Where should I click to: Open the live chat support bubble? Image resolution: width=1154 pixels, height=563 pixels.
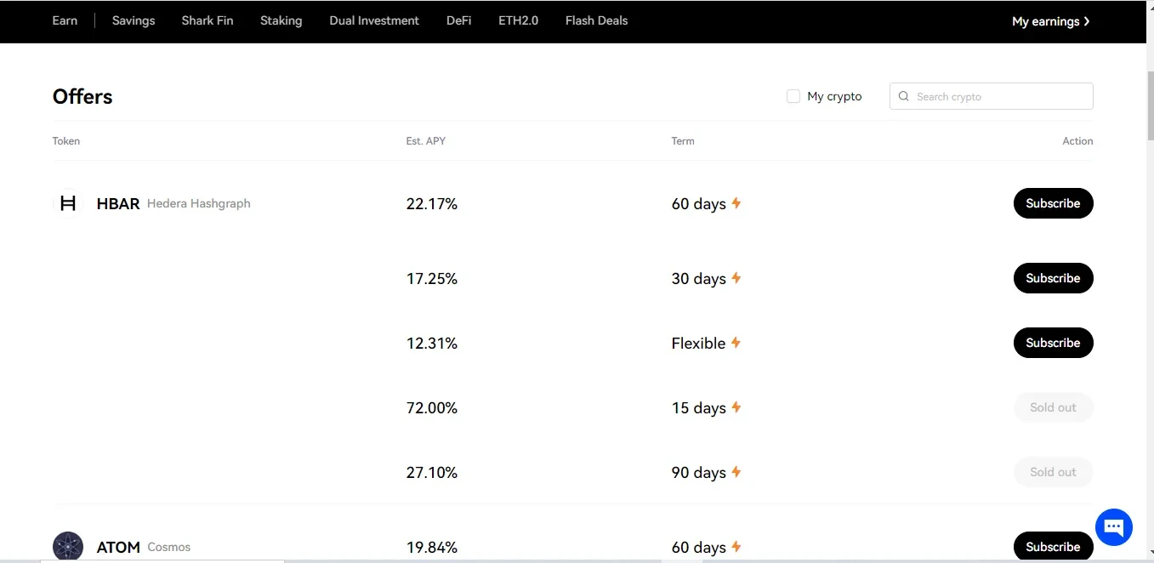[1113, 527]
